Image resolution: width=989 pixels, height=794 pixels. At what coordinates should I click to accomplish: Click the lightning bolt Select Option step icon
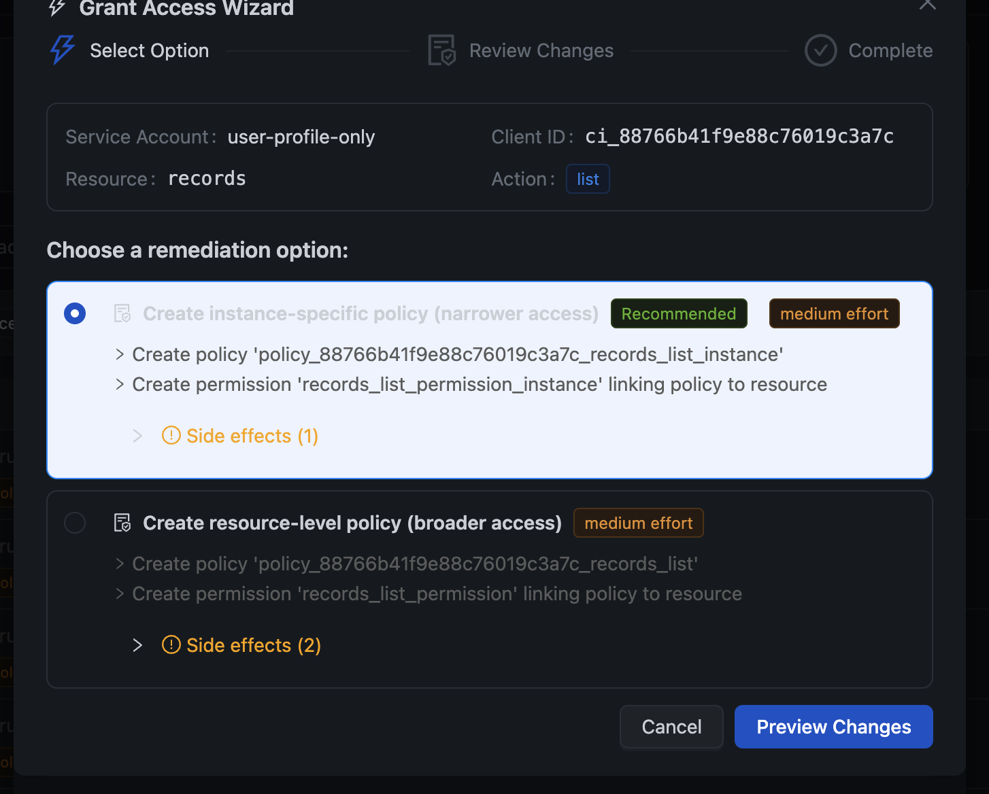[62, 50]
